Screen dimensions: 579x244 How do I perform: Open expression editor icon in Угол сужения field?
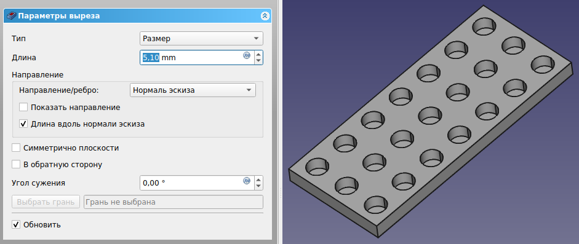tap(247, 181)
